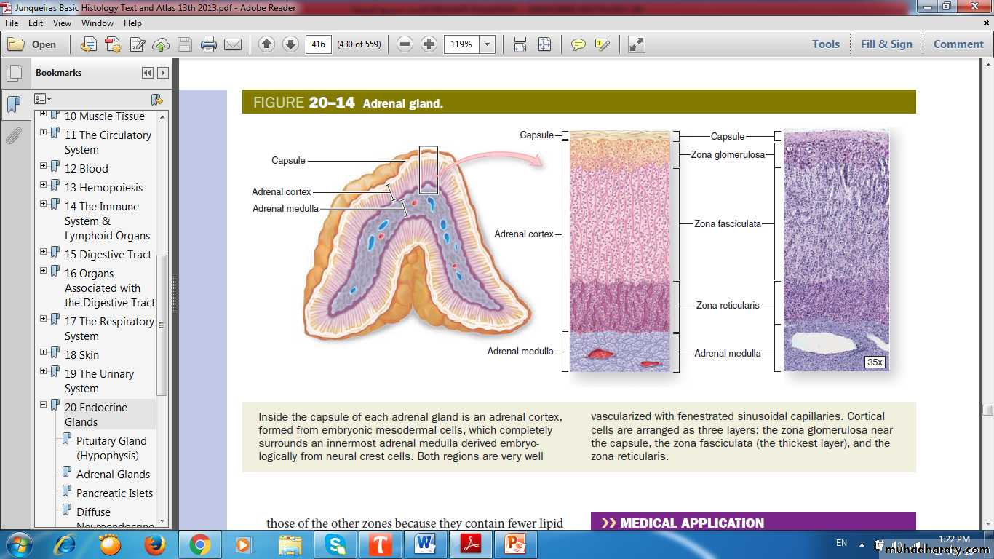Select the highlight text tool

[x=602, y=44]
